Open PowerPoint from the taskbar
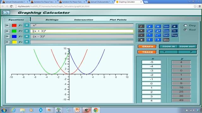This screenshot has width=202, height=113. click(x=77, y=110)
